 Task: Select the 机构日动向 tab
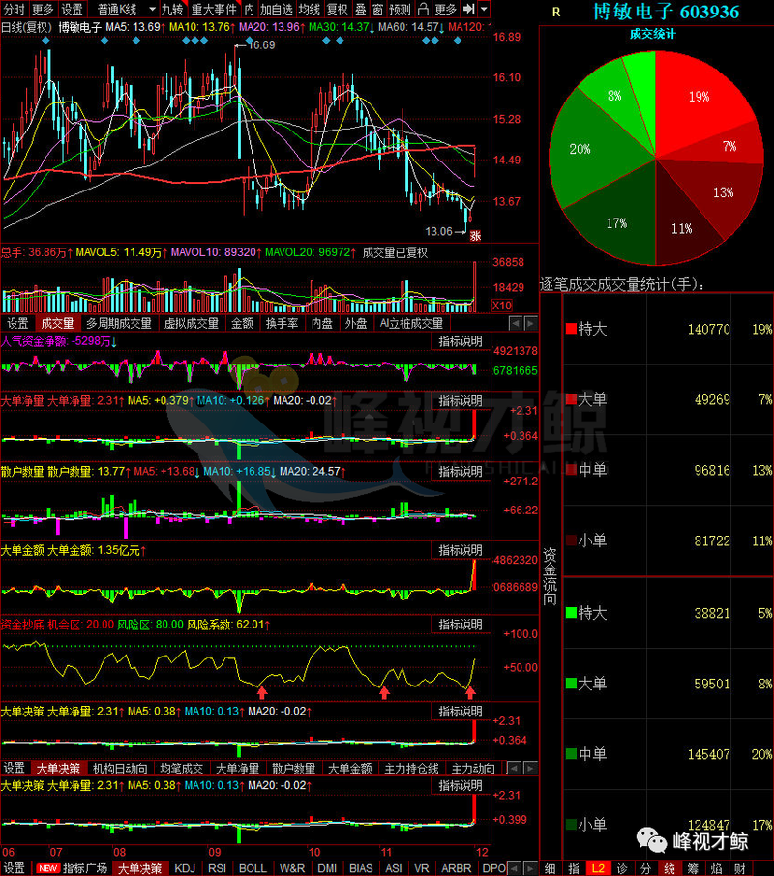pos(120,768)
